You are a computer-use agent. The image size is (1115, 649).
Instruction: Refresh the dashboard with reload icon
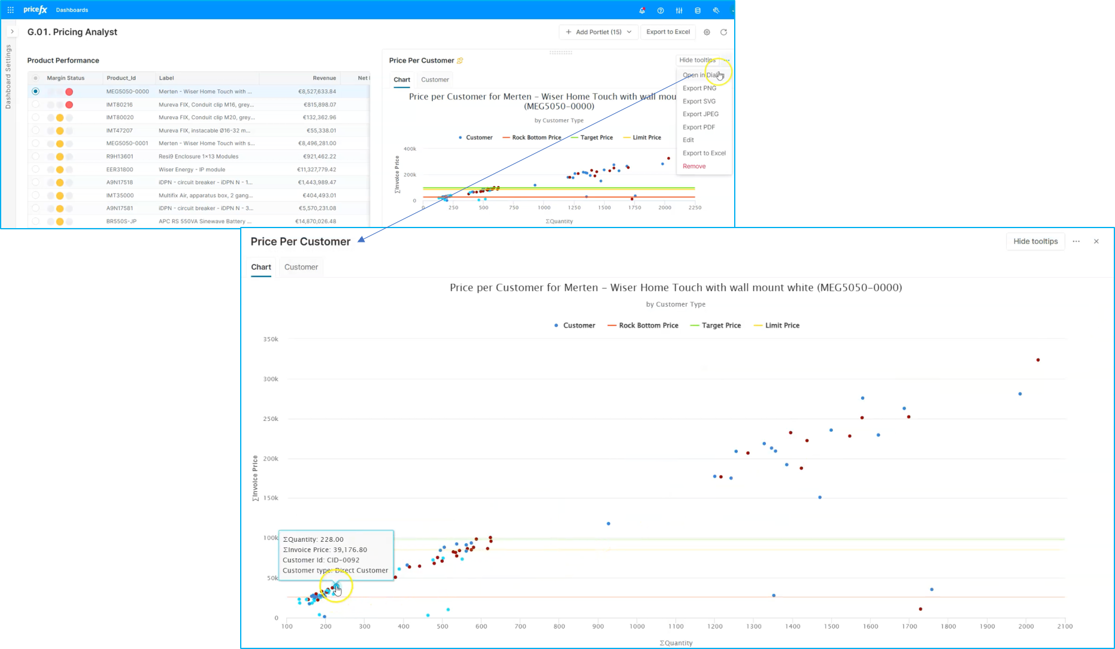[x=723, y=32]
